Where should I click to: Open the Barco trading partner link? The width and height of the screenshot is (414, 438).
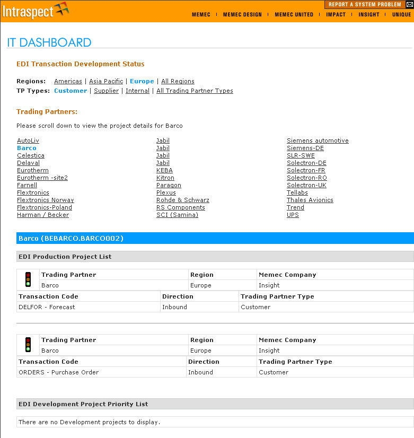(x=27, y=148)
